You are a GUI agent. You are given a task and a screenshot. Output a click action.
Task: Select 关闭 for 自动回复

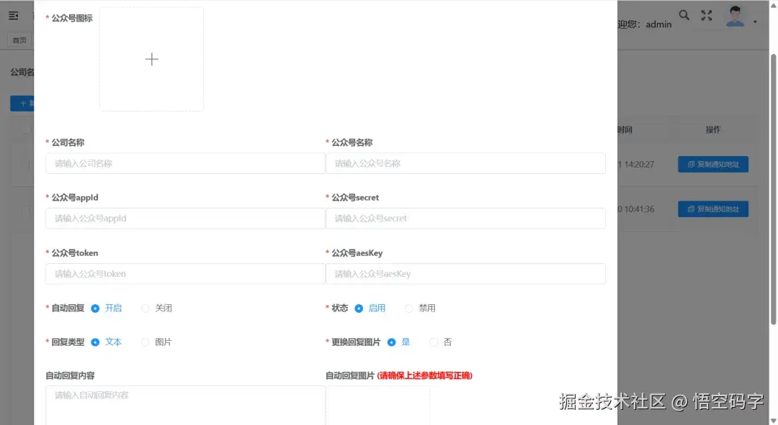[146, 307]
